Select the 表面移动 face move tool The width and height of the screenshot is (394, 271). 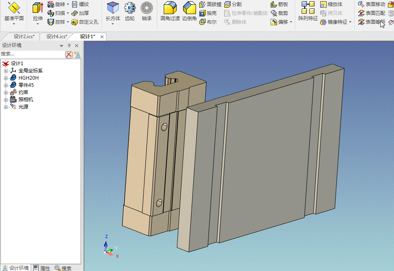(x=372, y=4)
